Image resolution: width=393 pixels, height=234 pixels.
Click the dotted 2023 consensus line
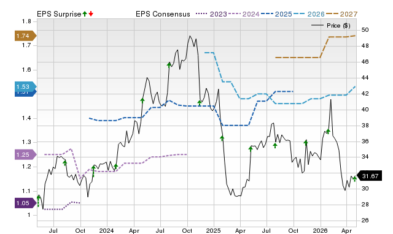[x=53, y=209]
